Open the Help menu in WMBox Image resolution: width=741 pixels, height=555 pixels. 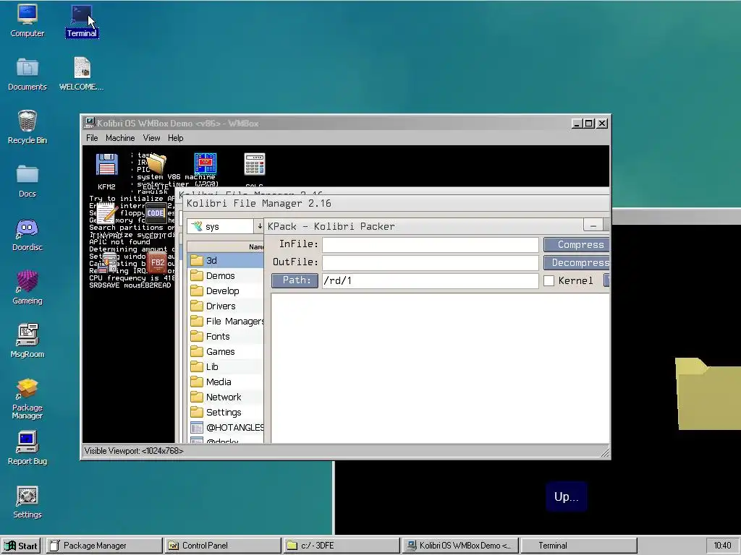coord(175,138)
